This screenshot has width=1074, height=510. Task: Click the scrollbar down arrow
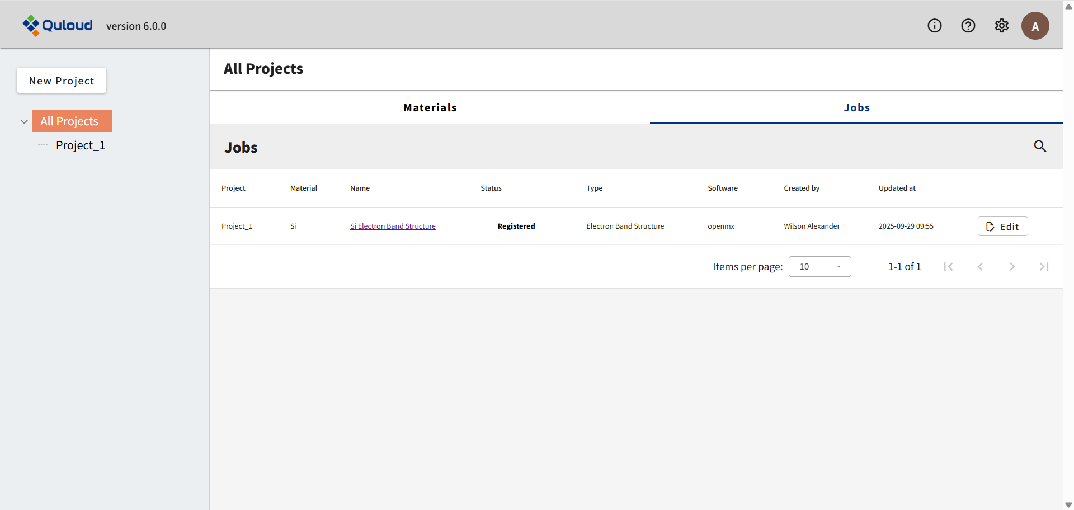(1068, 504)
